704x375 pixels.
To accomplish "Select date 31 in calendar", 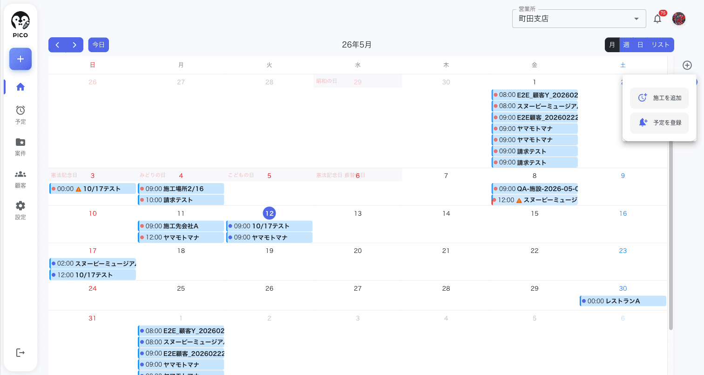I will click(92, 318).
